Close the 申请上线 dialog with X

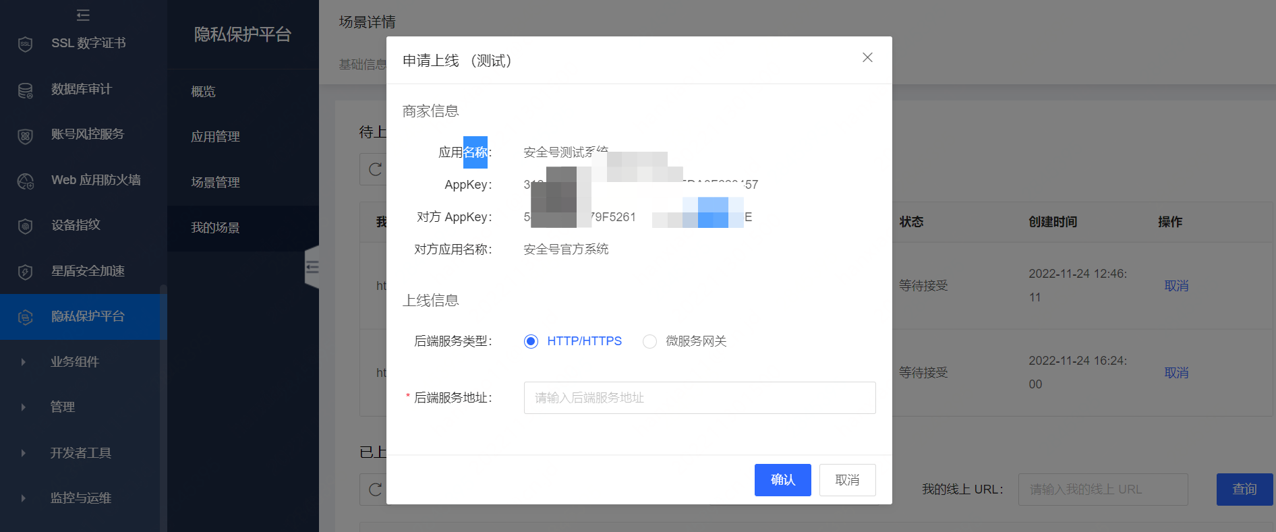point(867,58)
